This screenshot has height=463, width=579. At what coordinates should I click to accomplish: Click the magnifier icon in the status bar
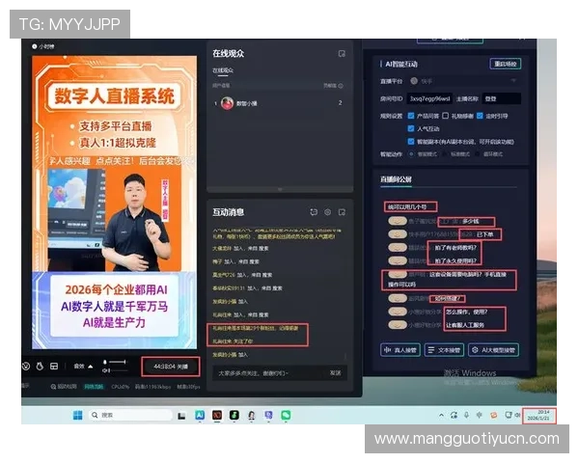[53, 387]
